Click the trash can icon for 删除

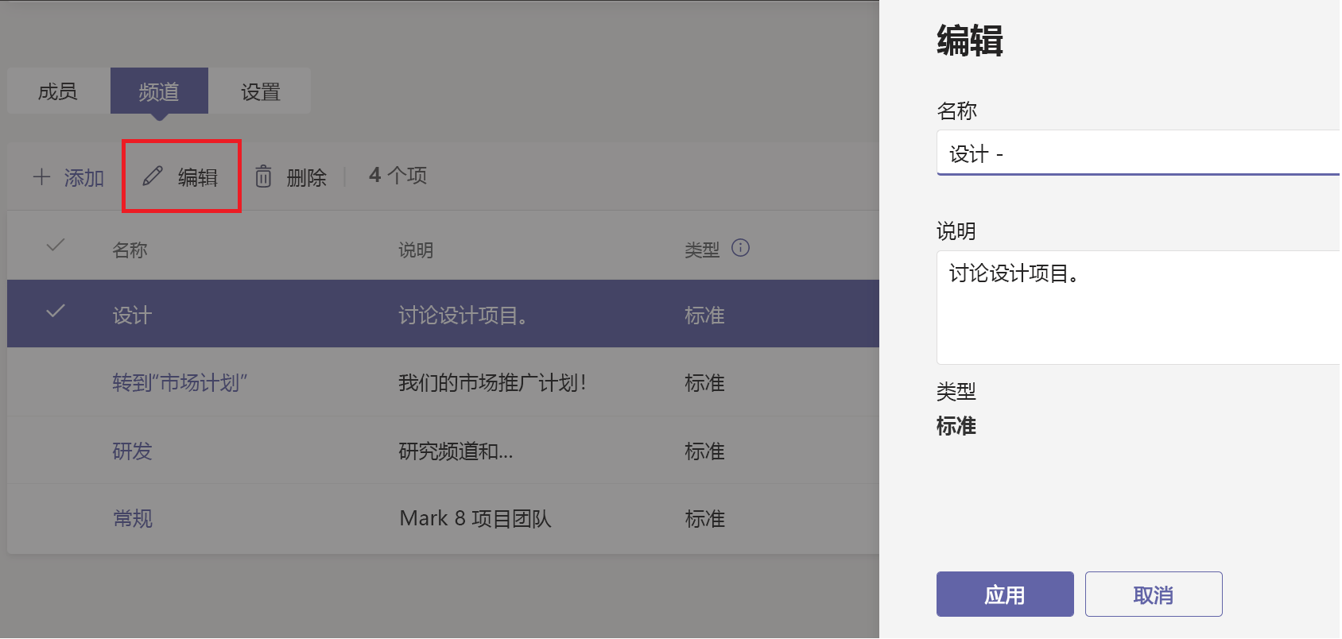pos(263,176)
